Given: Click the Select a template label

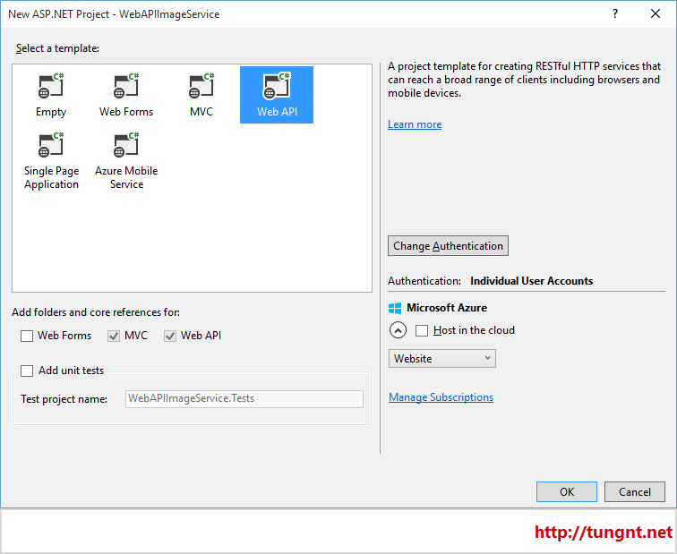Looking at the screenshot, I should (57, 48).
